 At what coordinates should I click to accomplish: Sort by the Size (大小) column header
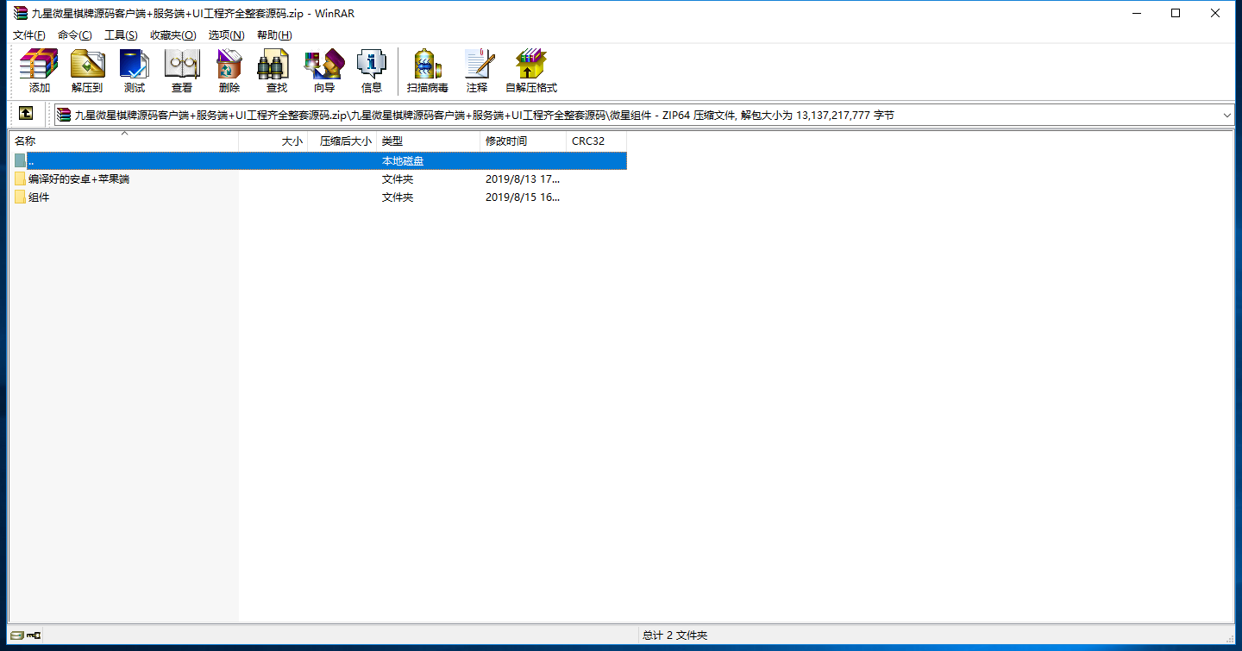click(x=273, y=141)
